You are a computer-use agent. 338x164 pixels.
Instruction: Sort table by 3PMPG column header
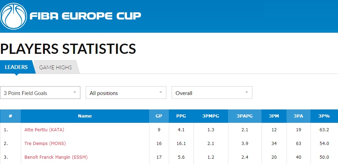pyautogui.click(x=211, y=116)
